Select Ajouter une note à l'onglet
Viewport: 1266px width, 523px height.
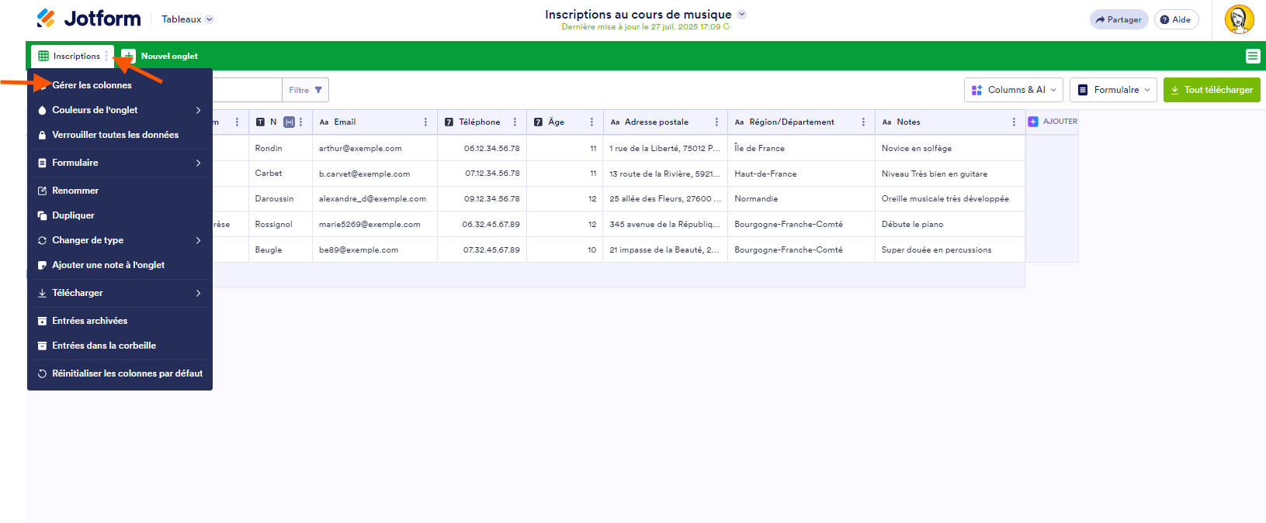pos(120,265)
